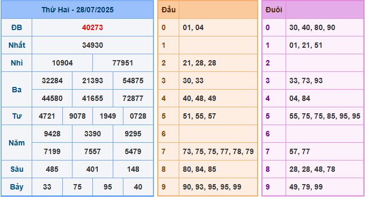Viewport: 365px width, 197px height.
Task: Select seventh prize number 95
Action: pyautogui.click(x=108, y=187)
